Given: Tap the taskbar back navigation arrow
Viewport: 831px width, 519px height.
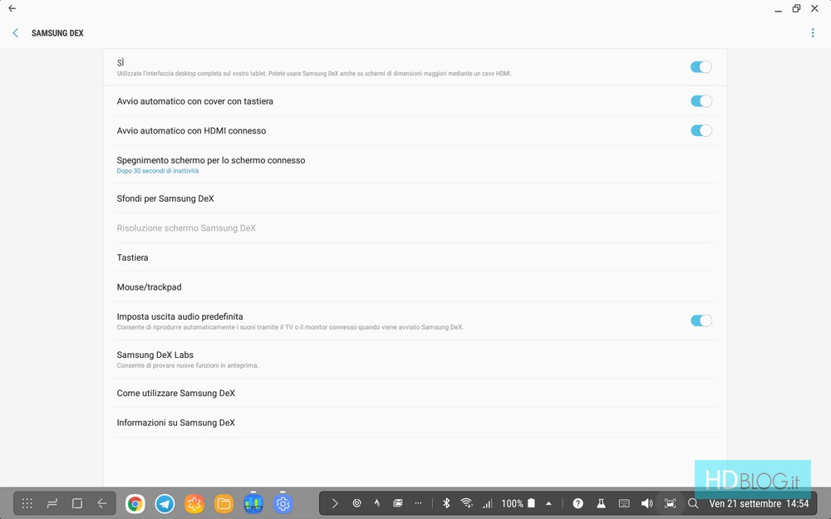Looking at the screenshot, I should tap(101, 503).
